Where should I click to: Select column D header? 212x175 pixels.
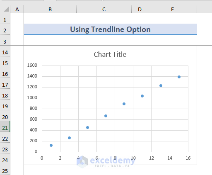(140, 9)
